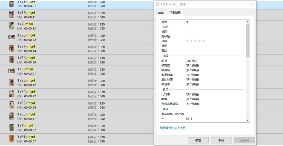Select the 1 (5).mp4 filmstrip icon
The height and width of the screenshot is (146, 283).
(11, 71)
